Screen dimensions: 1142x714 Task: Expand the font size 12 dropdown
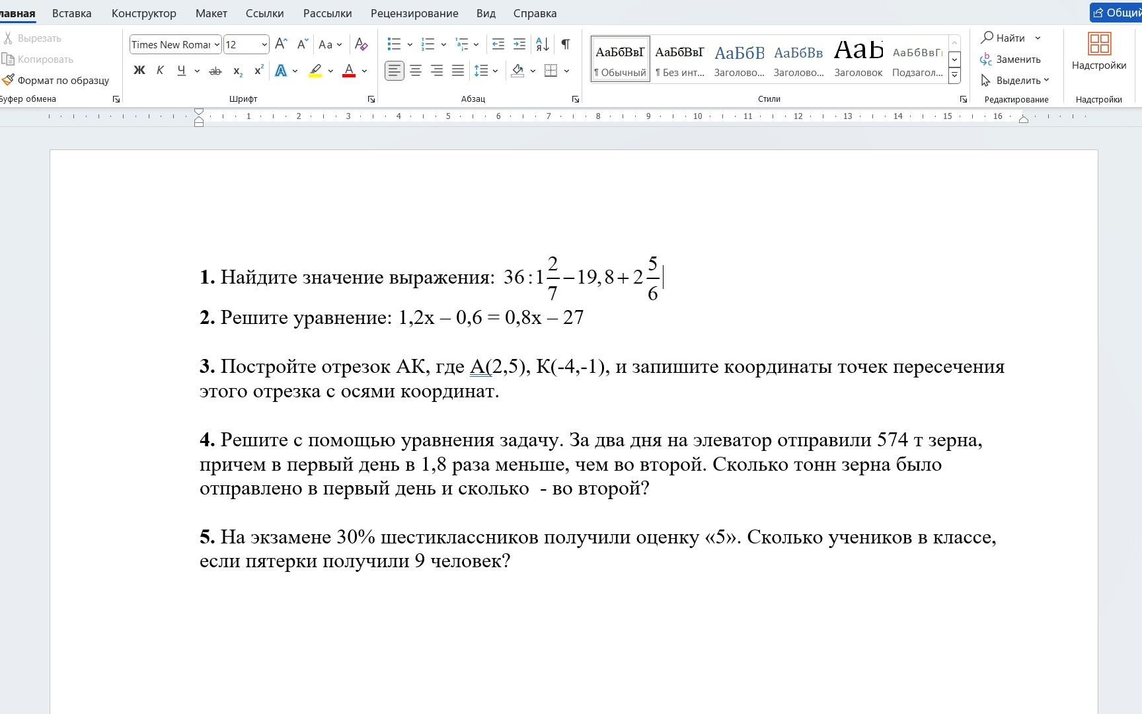pos(264,44)
